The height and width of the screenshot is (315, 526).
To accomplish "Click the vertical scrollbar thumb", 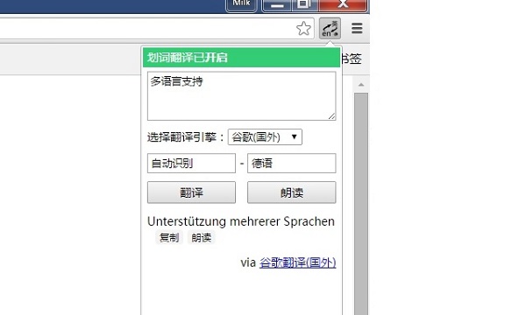I will pos(361,204).
